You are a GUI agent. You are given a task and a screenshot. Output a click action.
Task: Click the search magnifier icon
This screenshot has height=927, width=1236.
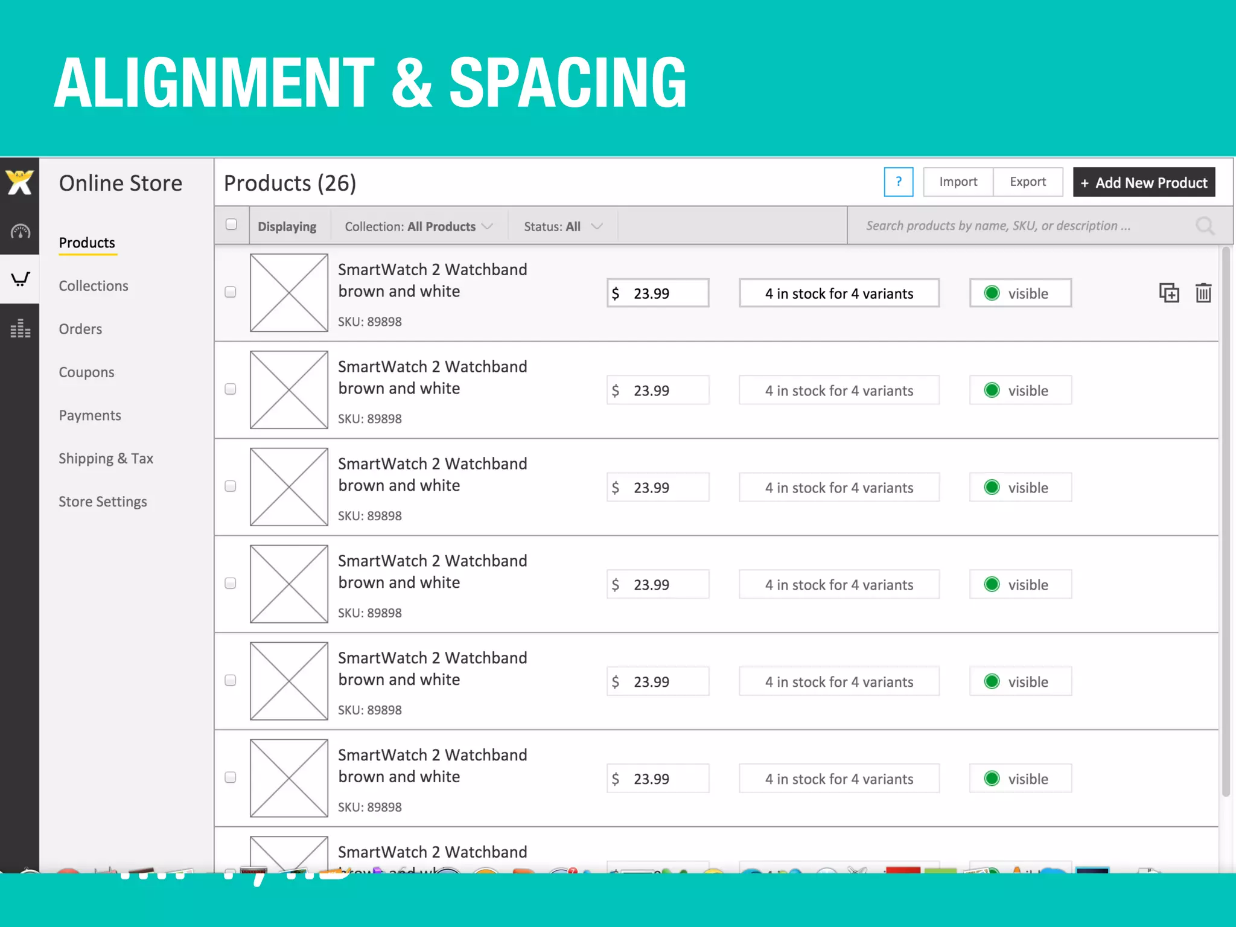[1205, 226]
